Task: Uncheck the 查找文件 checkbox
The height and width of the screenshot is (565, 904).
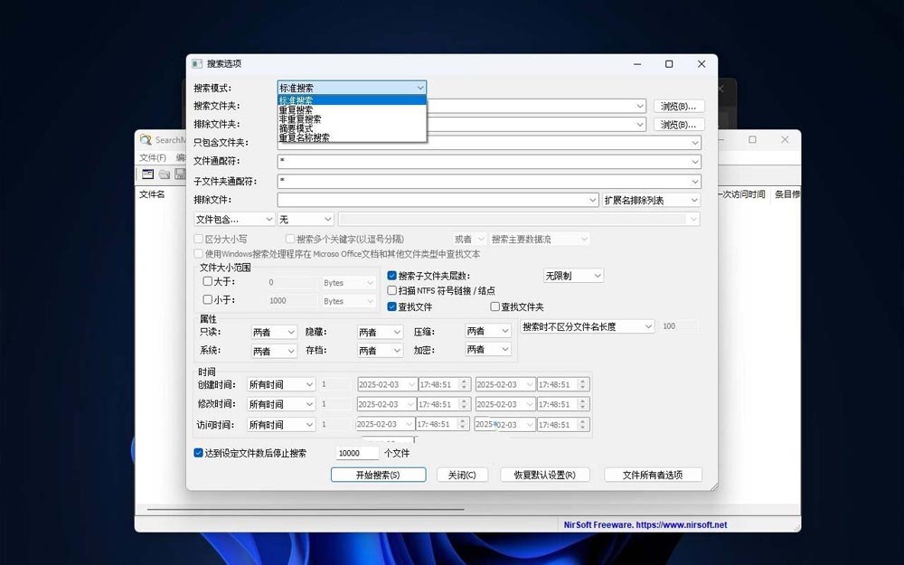Action: [x=392, y=306]
